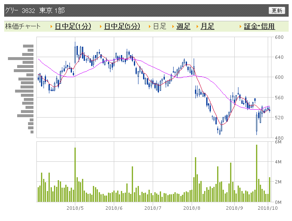The image size is (292, 221).
Task: Click the 4M volume axis label
Action: point(278,162)
